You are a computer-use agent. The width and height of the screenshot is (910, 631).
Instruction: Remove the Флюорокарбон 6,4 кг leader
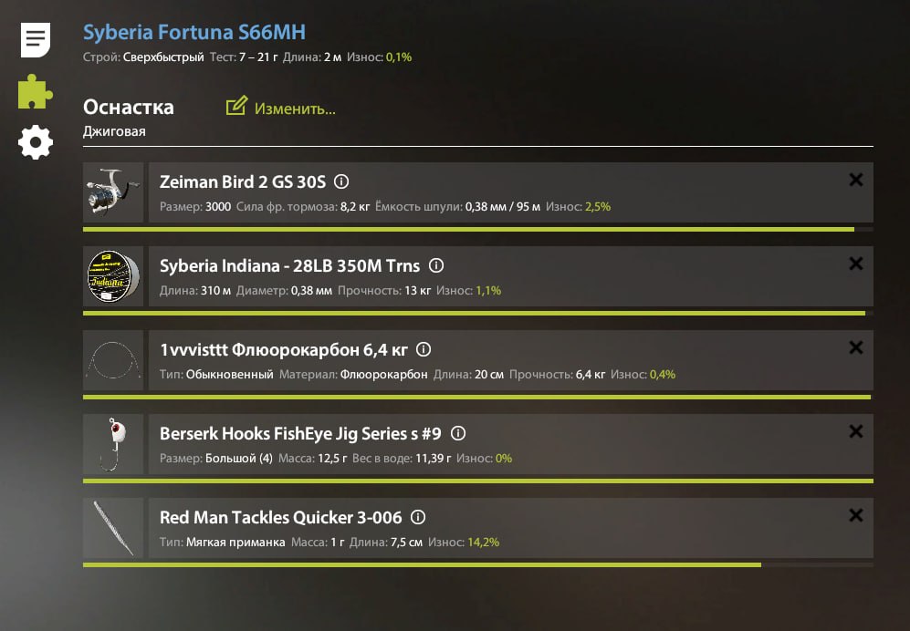click(x=856, y=347)
